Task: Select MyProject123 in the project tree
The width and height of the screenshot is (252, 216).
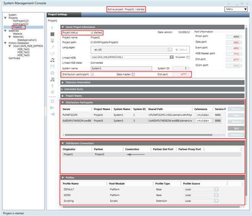Action: (x=21, y=21)
